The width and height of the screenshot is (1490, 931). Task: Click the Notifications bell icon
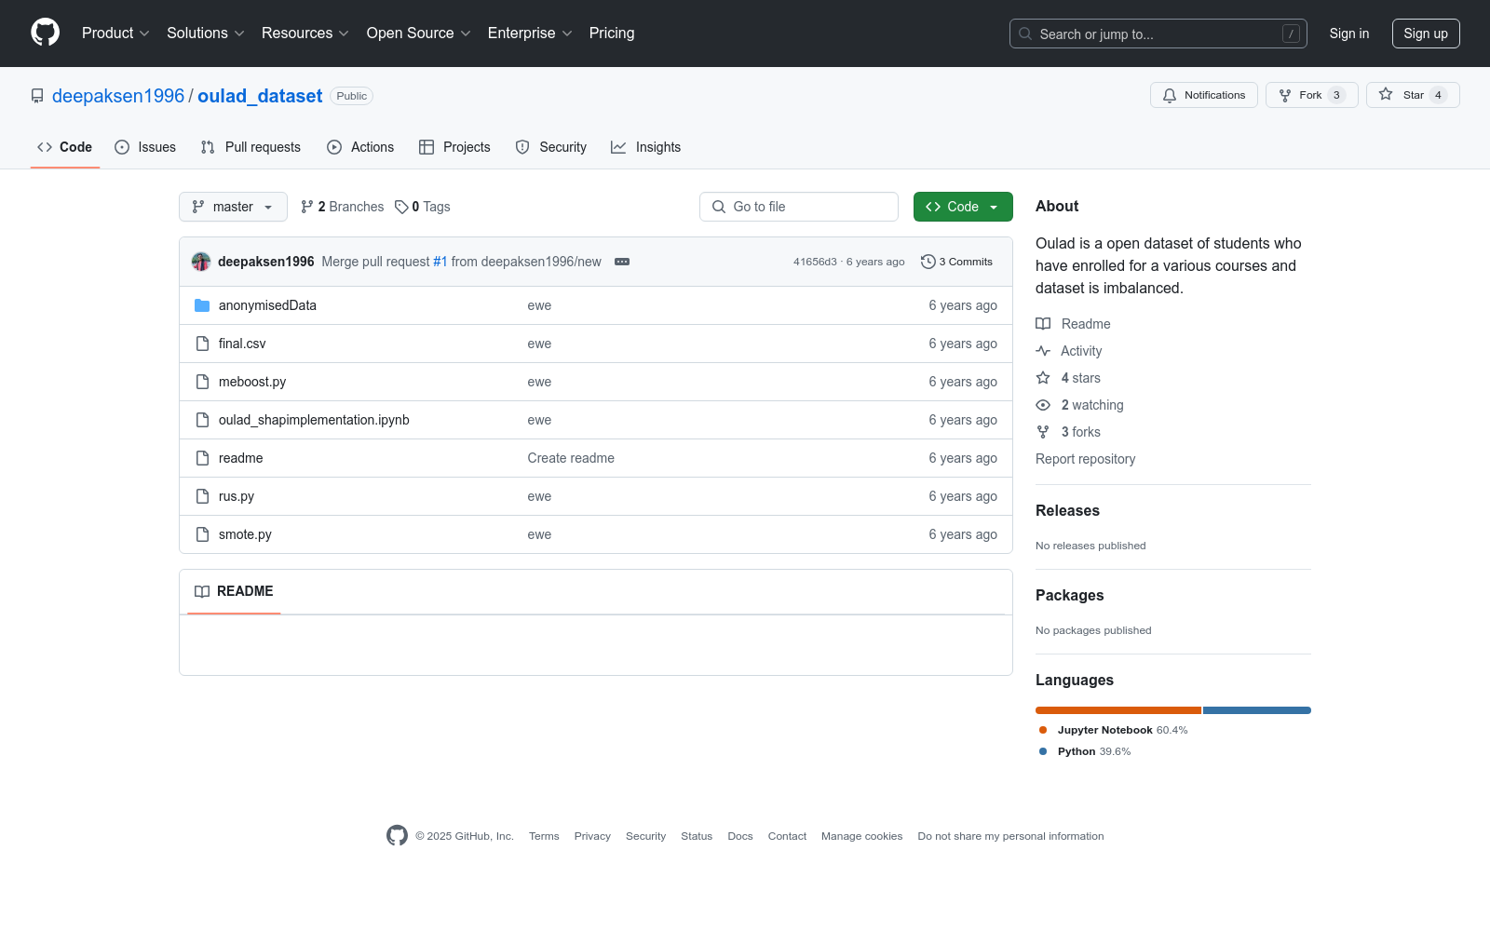[1170, 95]
